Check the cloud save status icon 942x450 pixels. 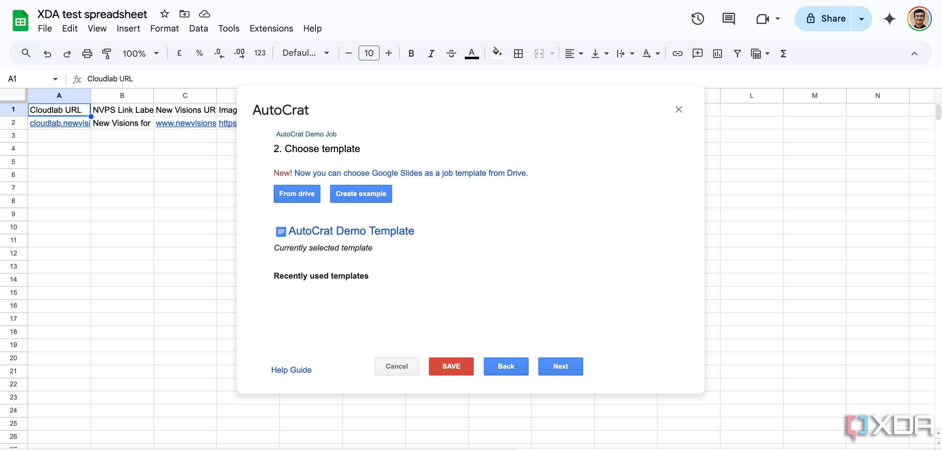click(204, 14)
